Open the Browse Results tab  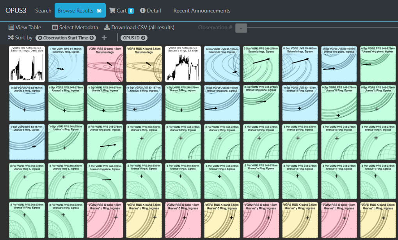pos(80,11)
